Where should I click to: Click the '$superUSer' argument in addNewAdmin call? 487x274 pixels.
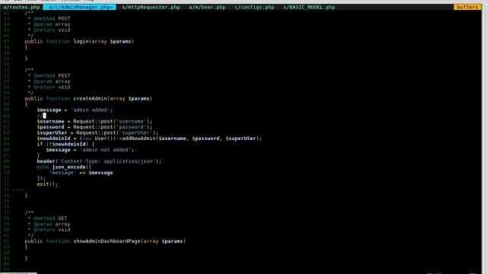pyautogui.click(x=241, y=139)
